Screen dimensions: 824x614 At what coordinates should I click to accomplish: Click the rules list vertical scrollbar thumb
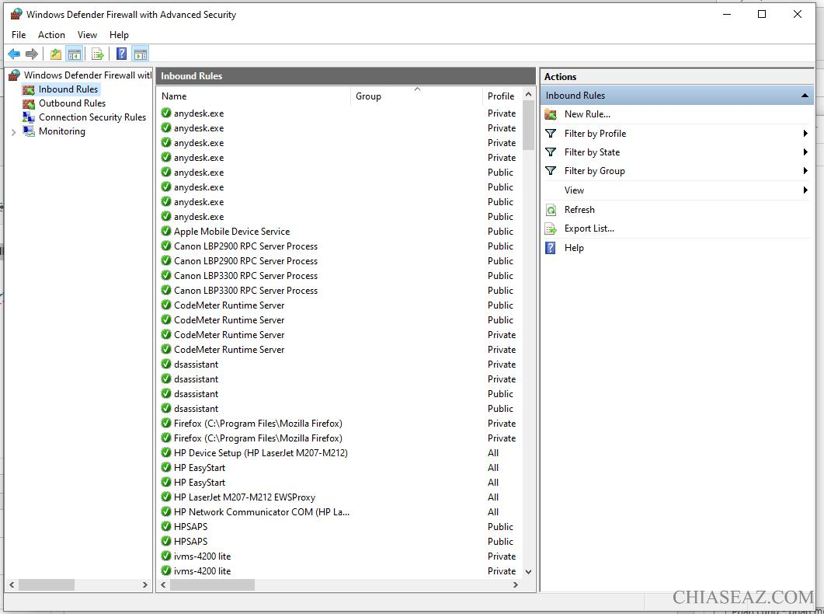529,126
